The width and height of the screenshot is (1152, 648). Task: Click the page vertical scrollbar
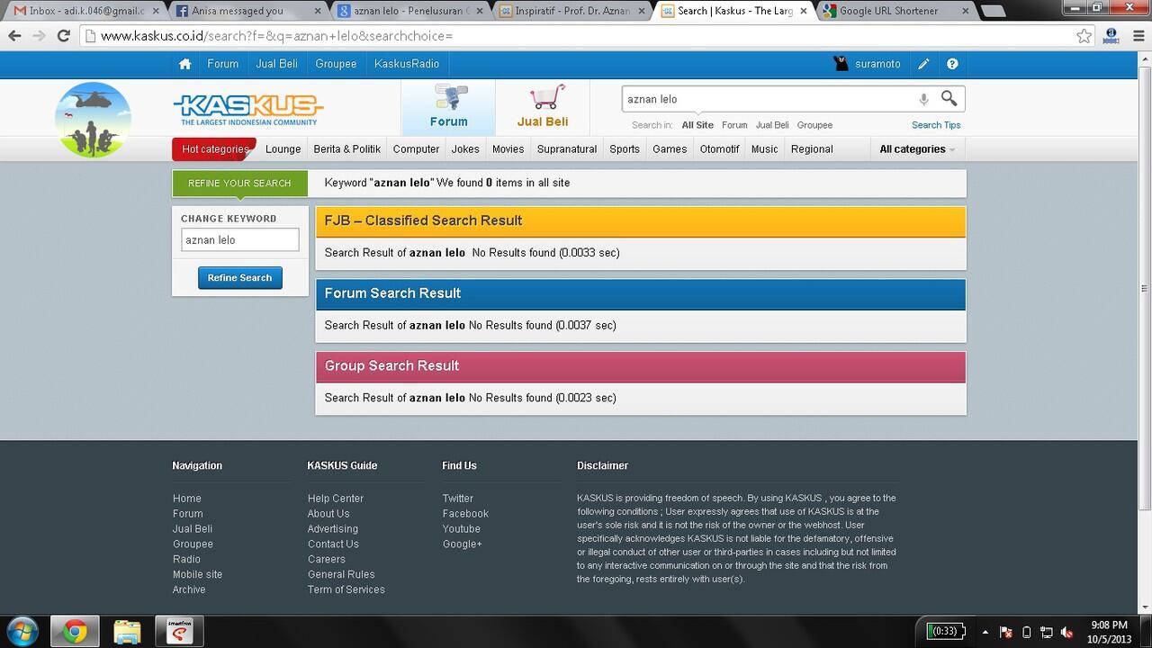pos(1145,289)
